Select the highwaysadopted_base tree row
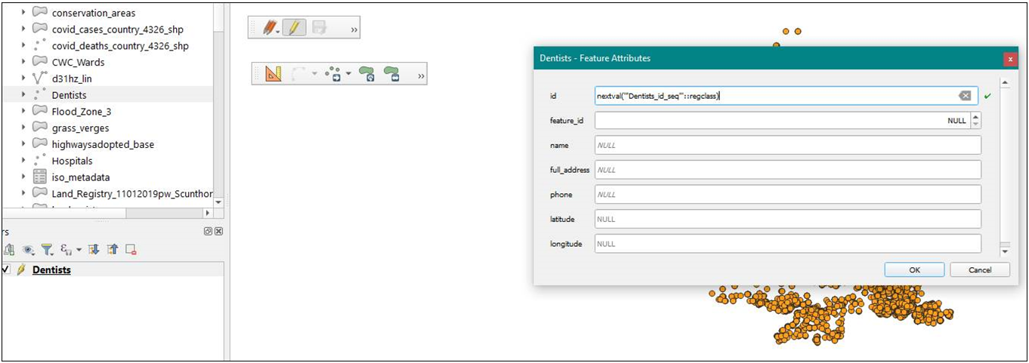This screenshot has width=1029, height=363. click(106, 144)
